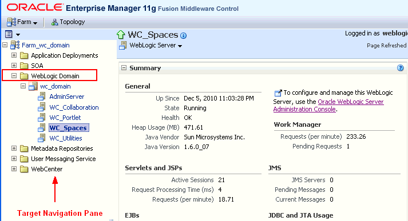Click the Oracle logo
408x221 pixels.
click(x=35, y=7)
